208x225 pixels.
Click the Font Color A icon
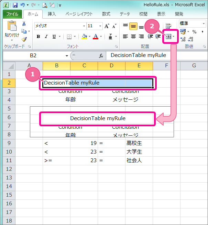96,37
